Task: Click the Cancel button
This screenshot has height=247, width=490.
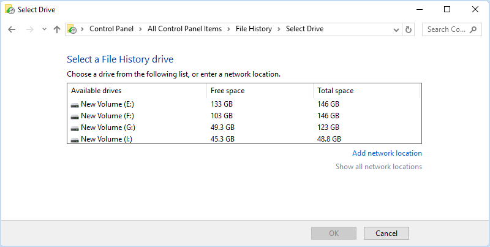Action: coord(386,234)
